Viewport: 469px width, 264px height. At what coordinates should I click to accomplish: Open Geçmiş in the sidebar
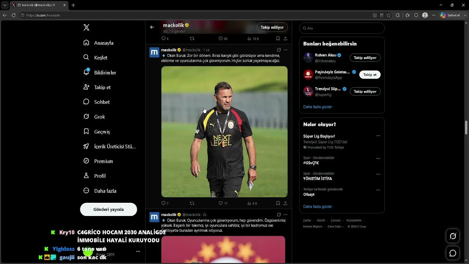[97, 132]
